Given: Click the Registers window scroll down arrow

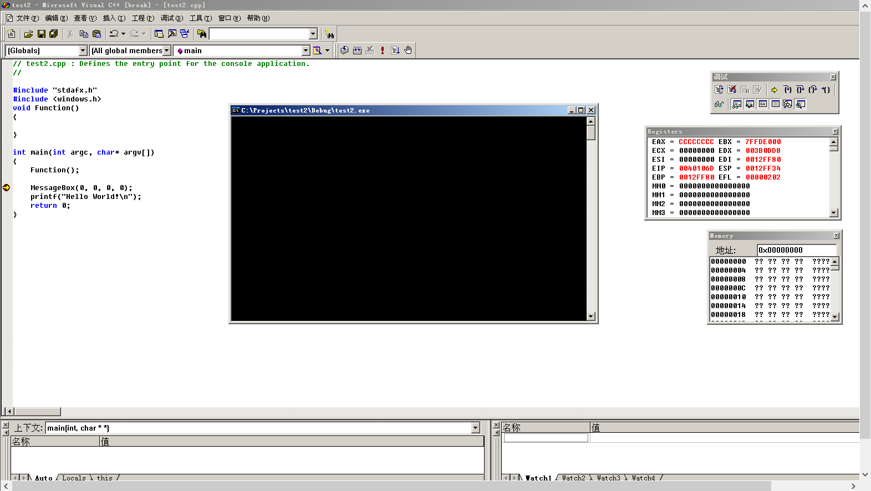Looking at the screenshot, I should click(x=834, y=213).
